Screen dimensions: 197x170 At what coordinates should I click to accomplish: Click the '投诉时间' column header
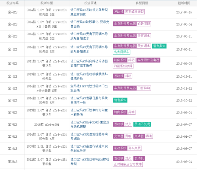click(184, 3)
